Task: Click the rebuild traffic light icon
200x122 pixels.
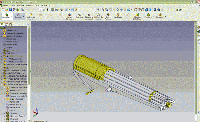Action: tap(48, 10)
